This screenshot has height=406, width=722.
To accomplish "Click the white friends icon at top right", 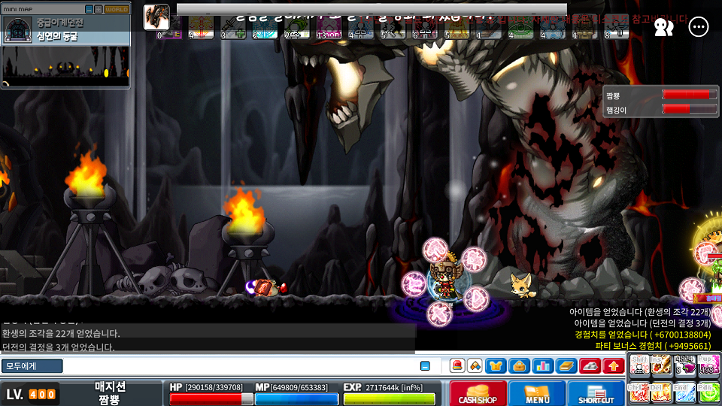I will coord(663,28).
